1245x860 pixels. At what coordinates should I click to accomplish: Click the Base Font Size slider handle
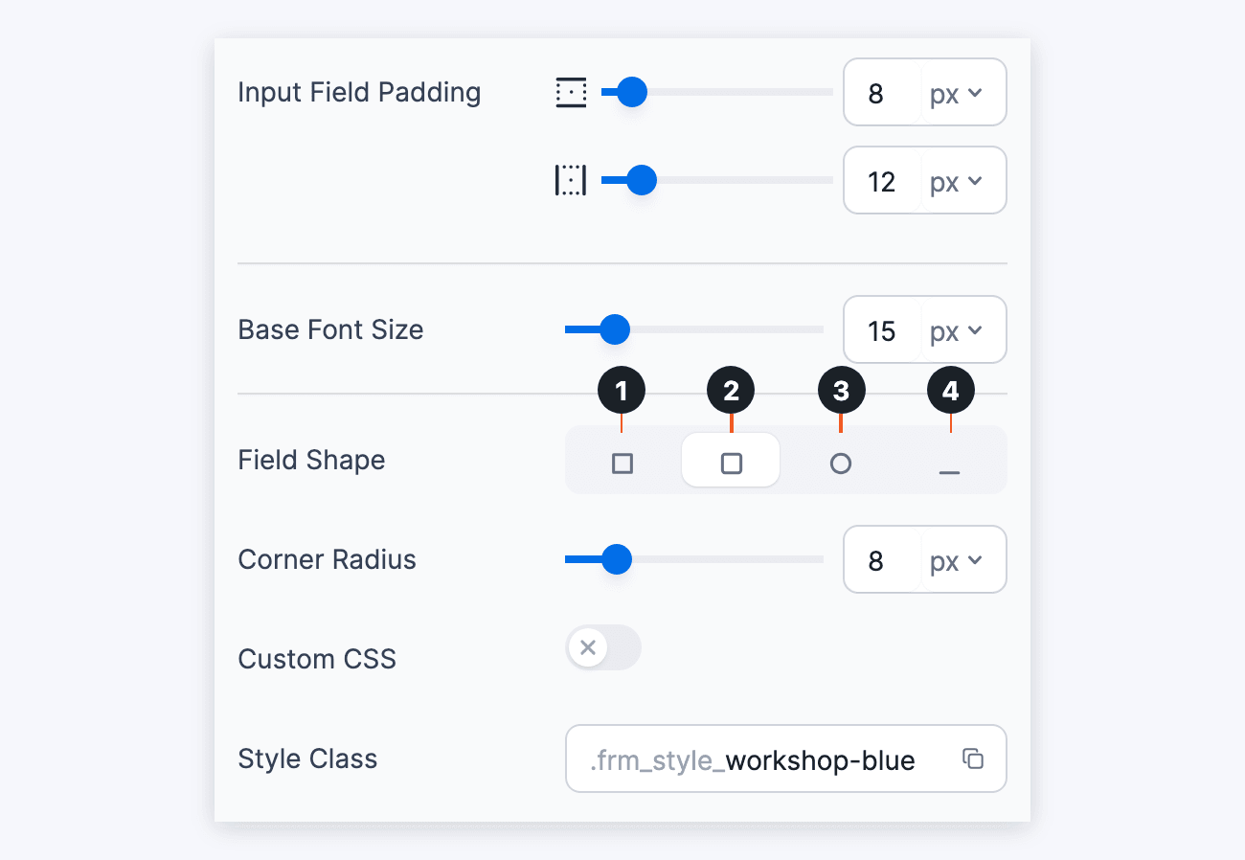614,329
